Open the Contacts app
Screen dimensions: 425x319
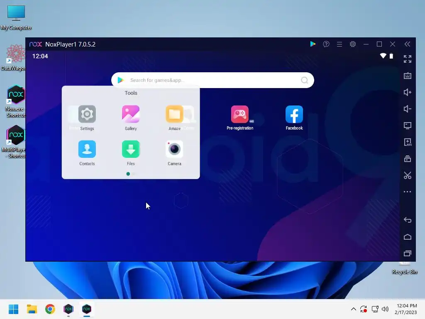pos(87,149)
